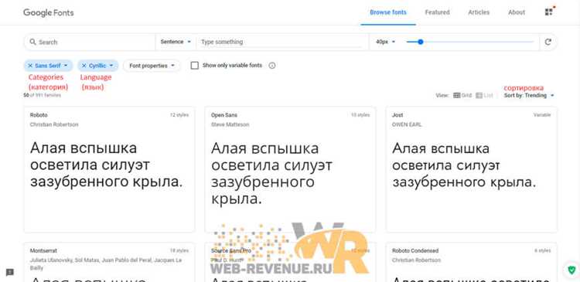This screenshot has width=580, height=282.
Task: Click the Roboto sample text preview
Action: tap(106, 165)
